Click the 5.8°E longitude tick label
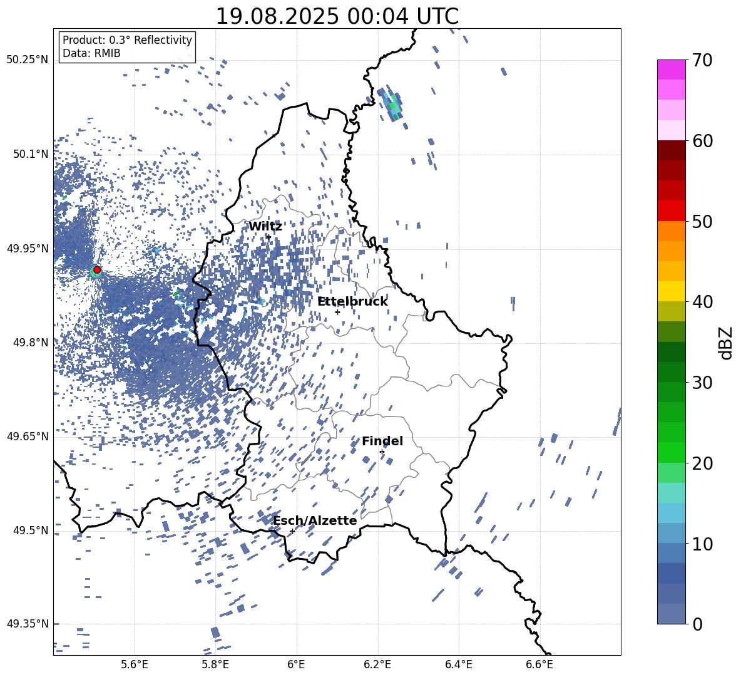This screenshot has height=677, width=741. 215,664
